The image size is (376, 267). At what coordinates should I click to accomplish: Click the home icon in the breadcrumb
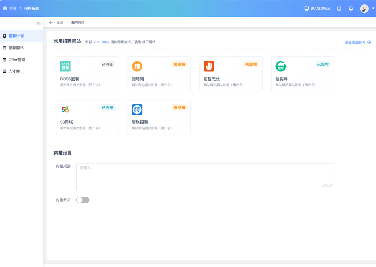5,8
